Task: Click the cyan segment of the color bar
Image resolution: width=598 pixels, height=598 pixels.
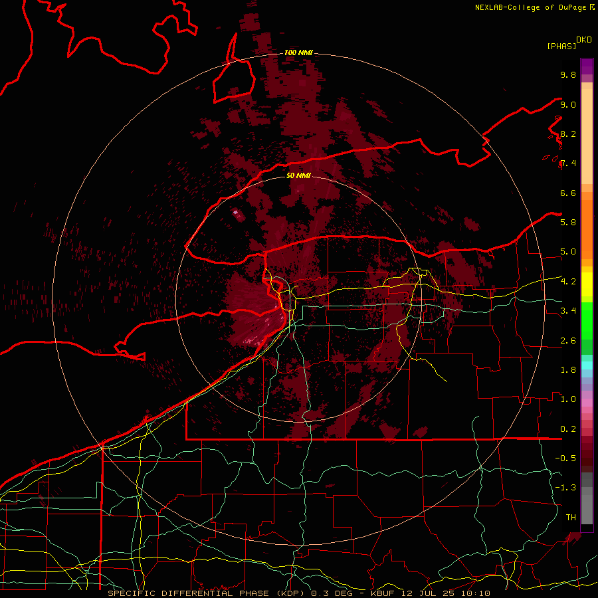Action: 587,365
